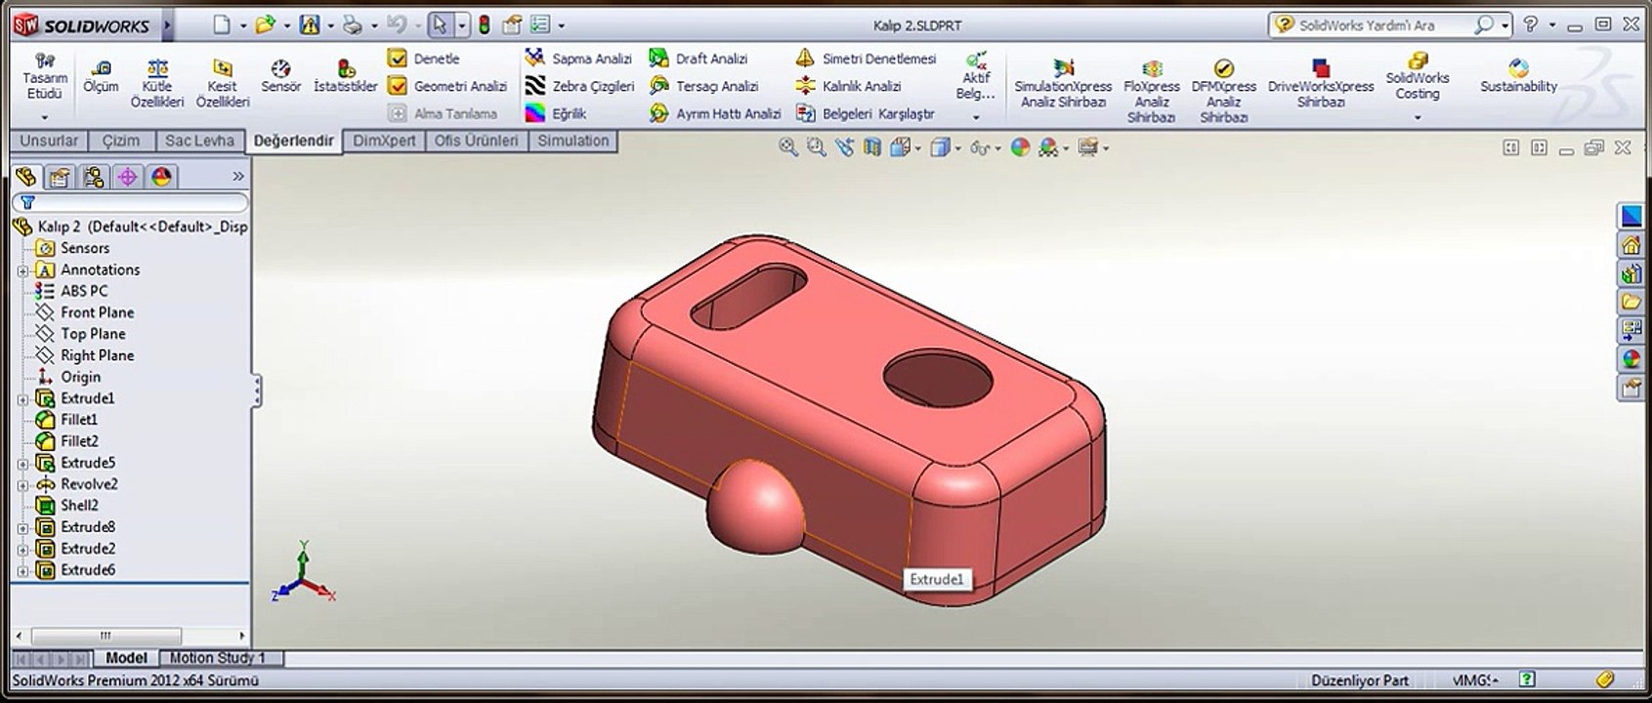The height and width of the screenshot is (703, 1652).
Task: Open İstatistikler feature statistics
Action: [x=345, y=76]
